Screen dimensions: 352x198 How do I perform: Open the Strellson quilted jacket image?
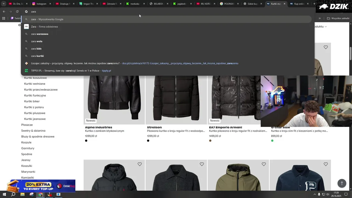coord(176,100)
